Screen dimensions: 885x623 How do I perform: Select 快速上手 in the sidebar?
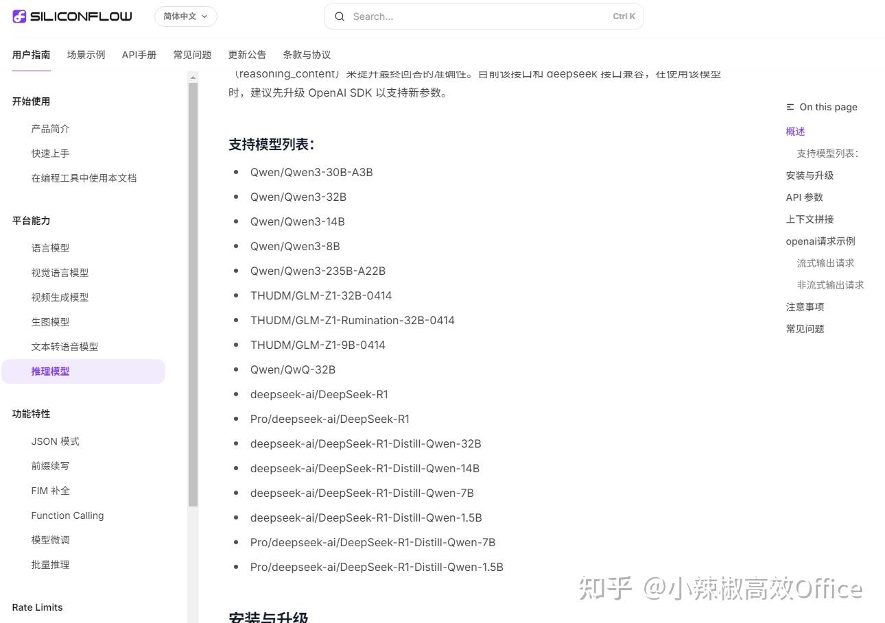pyautogui.click(x=50, y=153)
